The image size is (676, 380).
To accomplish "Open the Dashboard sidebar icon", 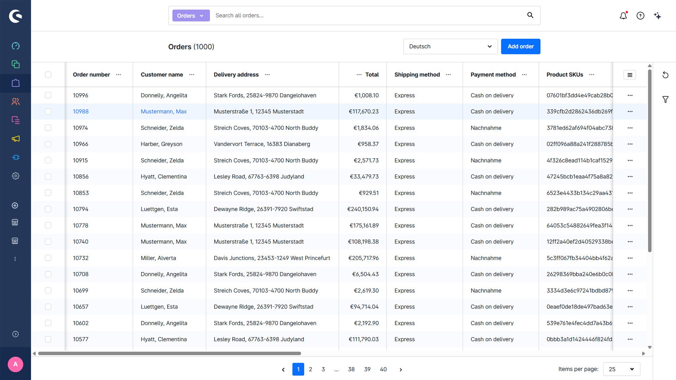I will pos(15,46).
